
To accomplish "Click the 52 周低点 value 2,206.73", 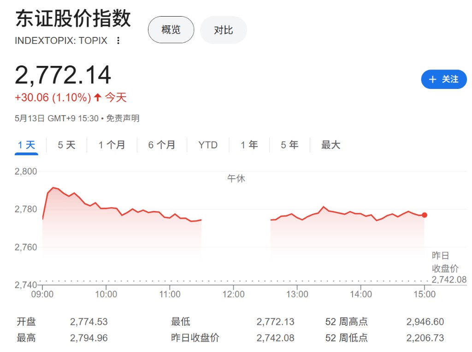I will 425,338.
